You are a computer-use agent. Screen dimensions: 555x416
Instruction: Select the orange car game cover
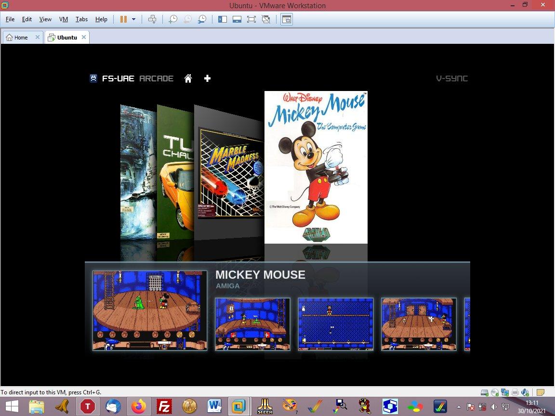coord(175,172)
